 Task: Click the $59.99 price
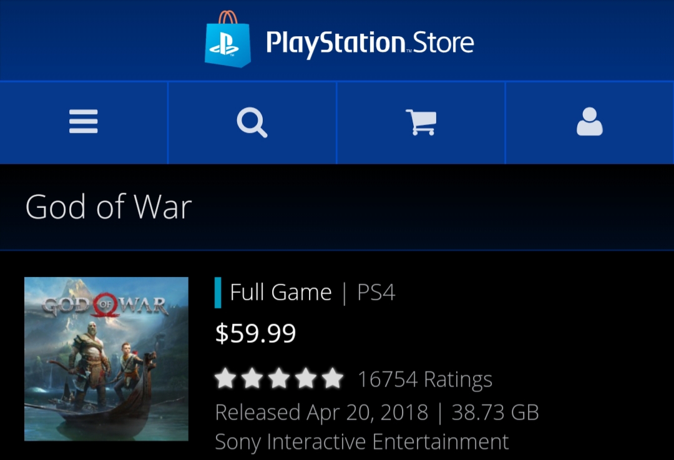pyautogui.click(x=256, y=333)
